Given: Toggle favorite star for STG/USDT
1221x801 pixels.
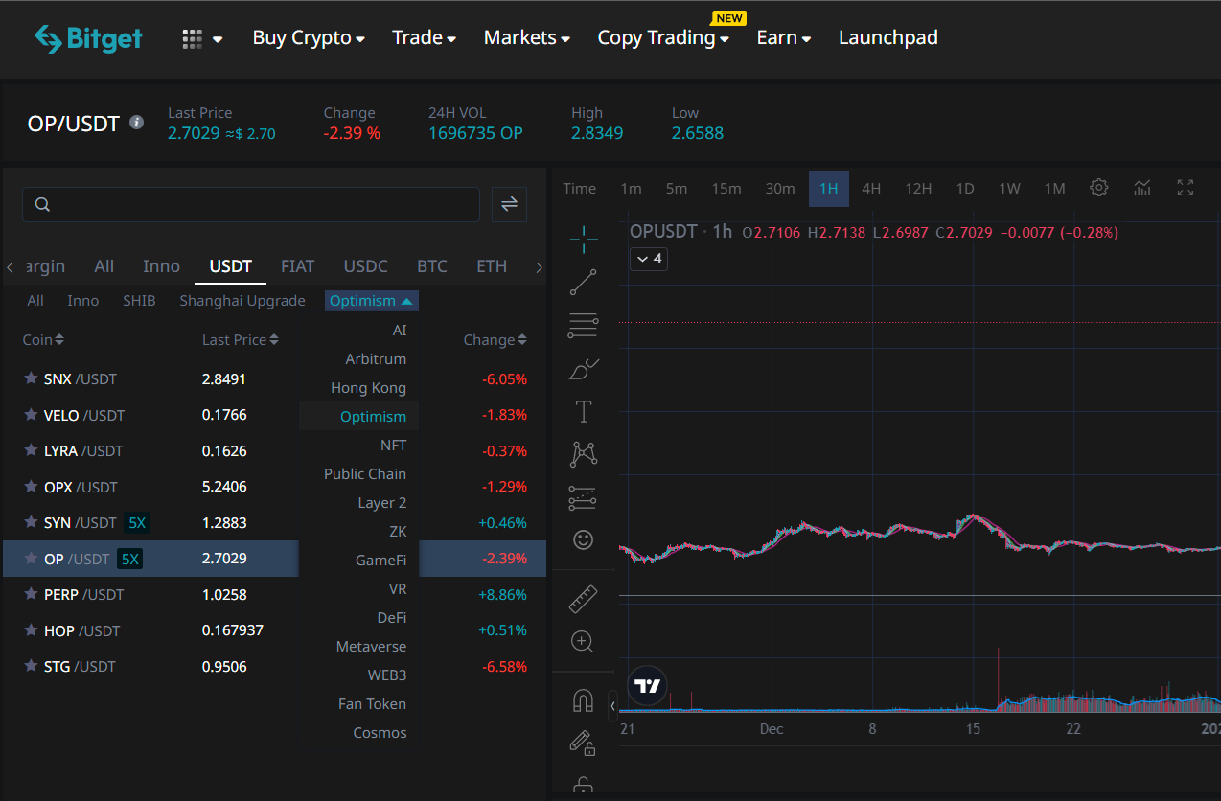Looking at the screenshot, I should [31, 666].
